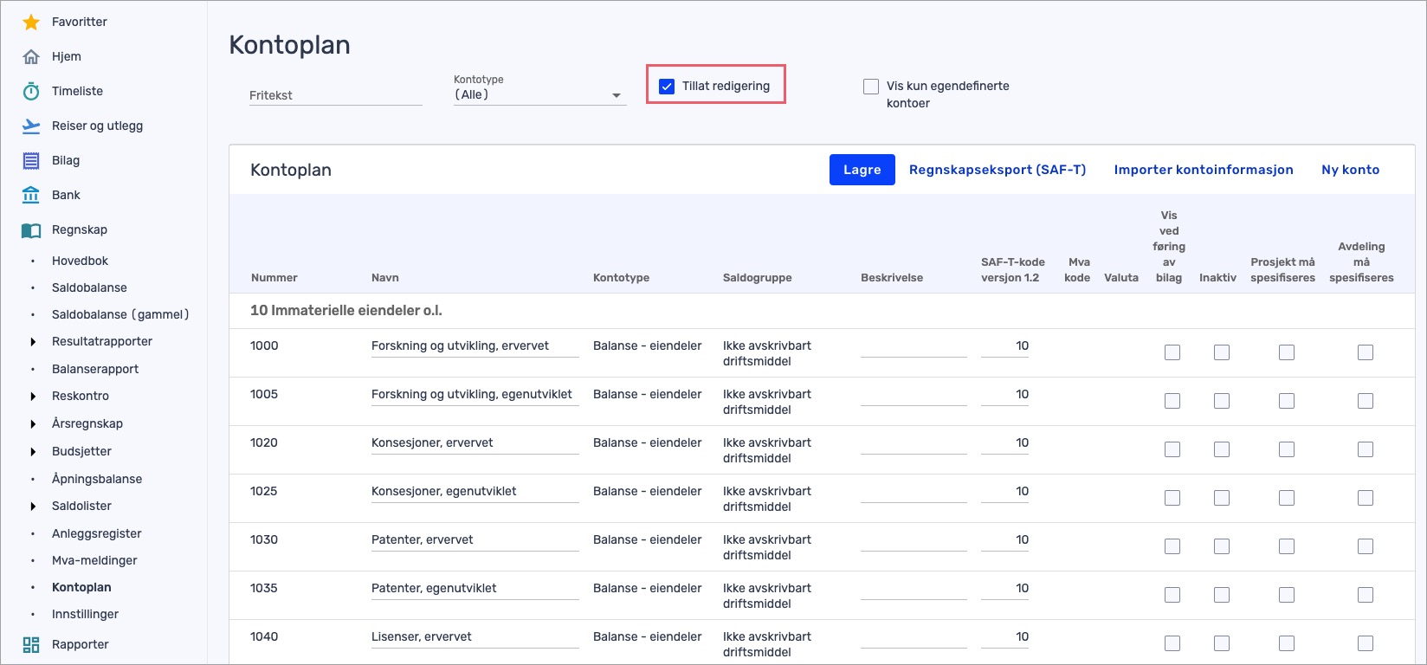Click the Bilag document icon
This screenshot has width=1427, height=665.
(x=31, y=160)
